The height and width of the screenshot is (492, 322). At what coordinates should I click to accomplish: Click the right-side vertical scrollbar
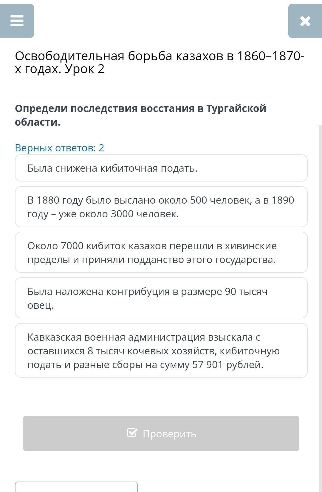click(320, 269)
